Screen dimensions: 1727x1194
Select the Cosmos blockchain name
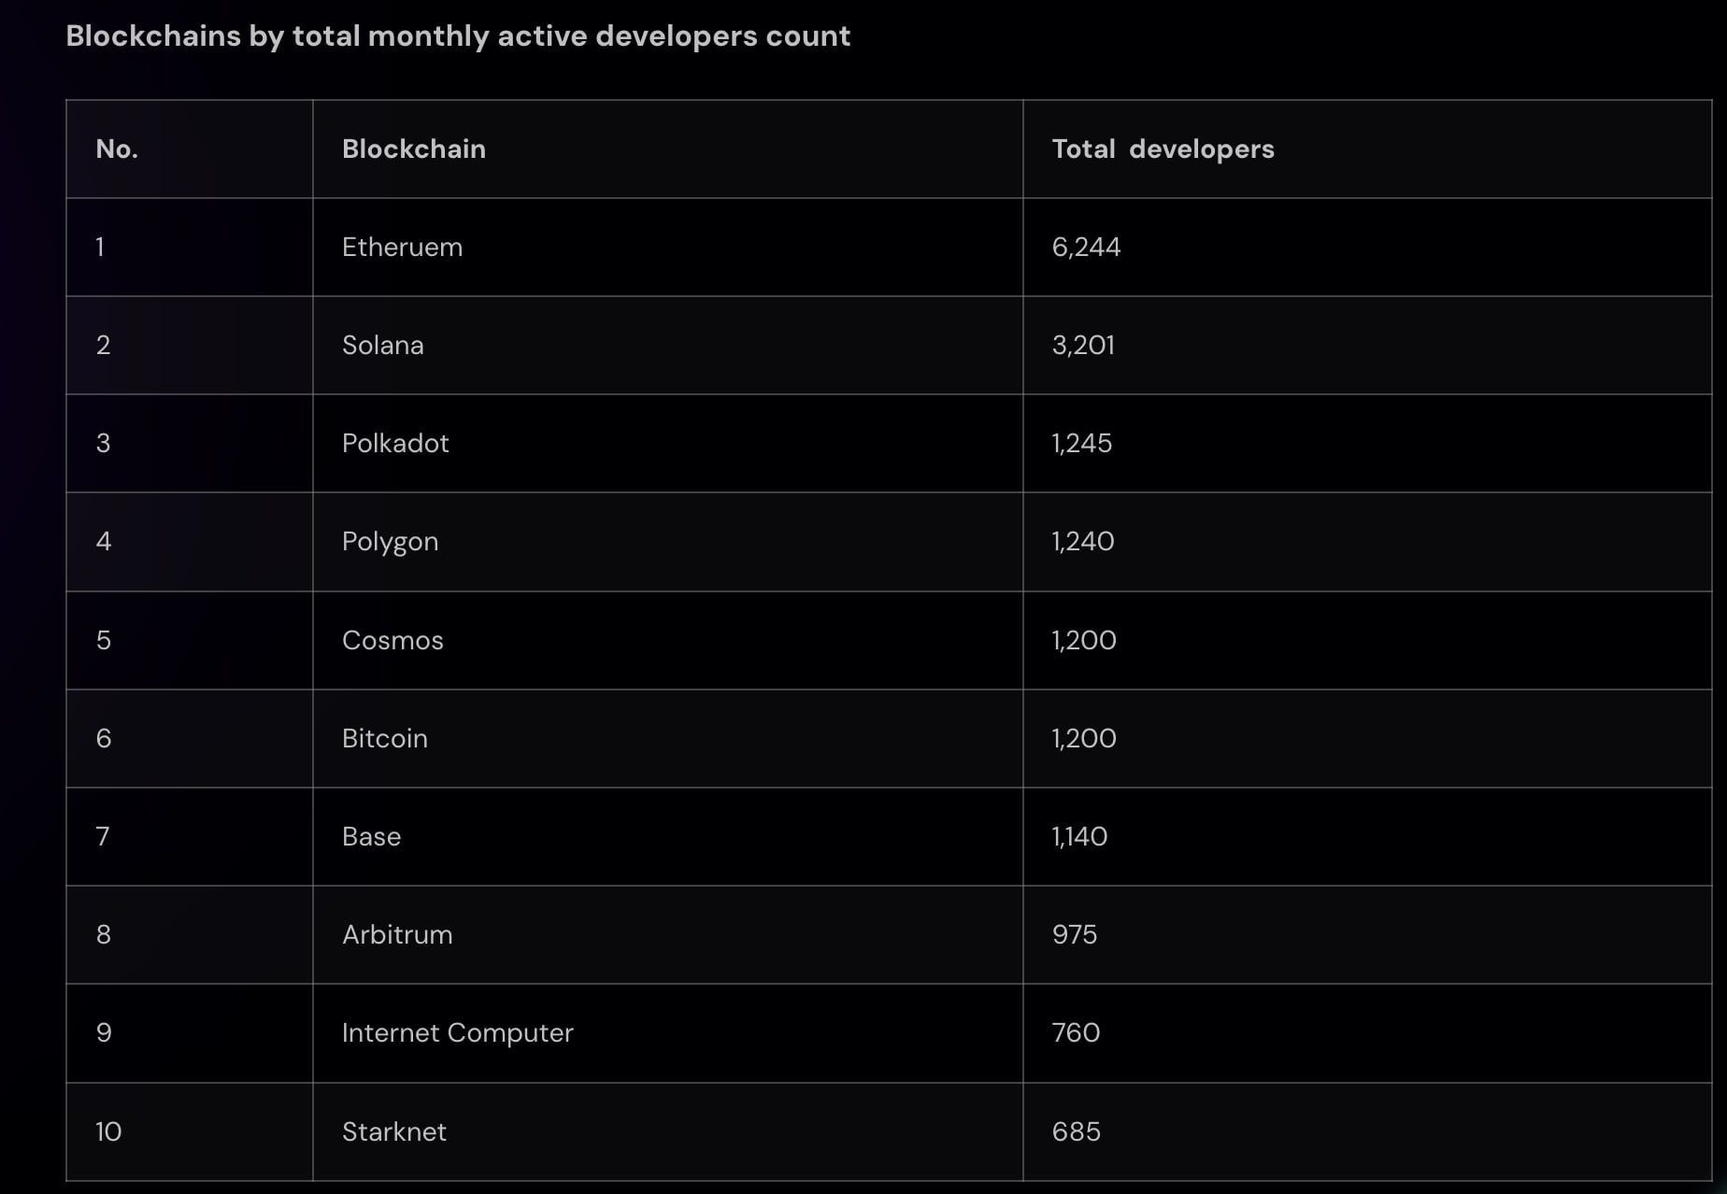tap(392, 641)
